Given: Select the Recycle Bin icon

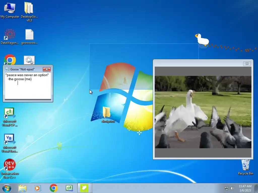Looking at the screenshot, I should 245,167.
